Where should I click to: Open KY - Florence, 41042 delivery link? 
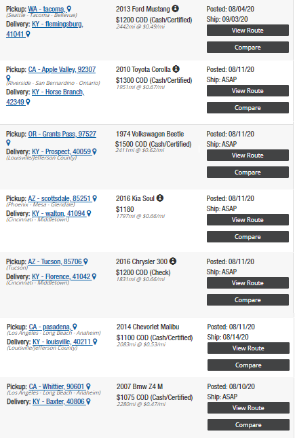pyautogui.click(x=62, y=276)
